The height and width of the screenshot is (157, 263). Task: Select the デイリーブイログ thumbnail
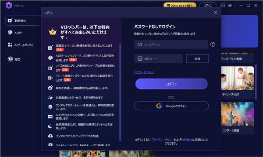click(x=238, y=78)
